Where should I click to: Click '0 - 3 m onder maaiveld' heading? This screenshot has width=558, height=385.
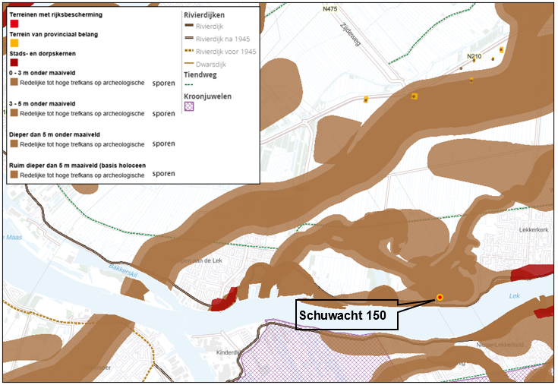(43, 73)
